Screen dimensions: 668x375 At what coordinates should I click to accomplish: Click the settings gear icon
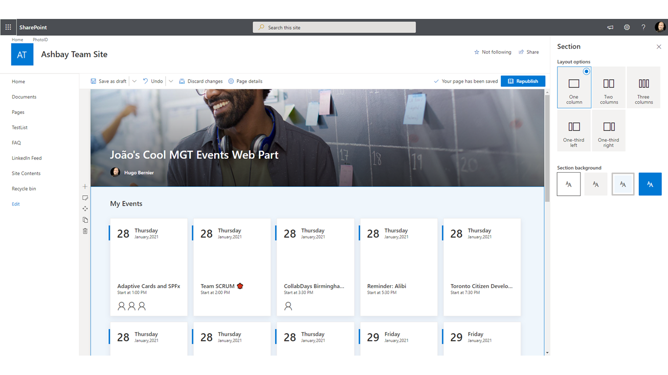627,28
